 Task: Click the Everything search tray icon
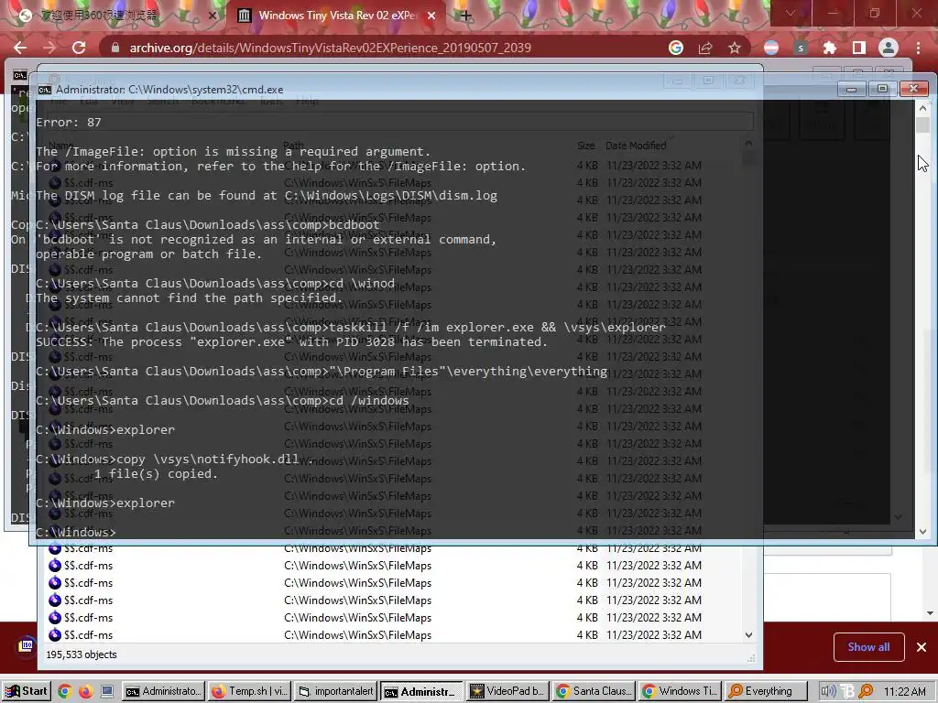[x=866, y=692]
